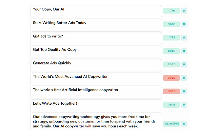
Task: Click the red 52/25 over-limit counter
Action: point(171,91)
